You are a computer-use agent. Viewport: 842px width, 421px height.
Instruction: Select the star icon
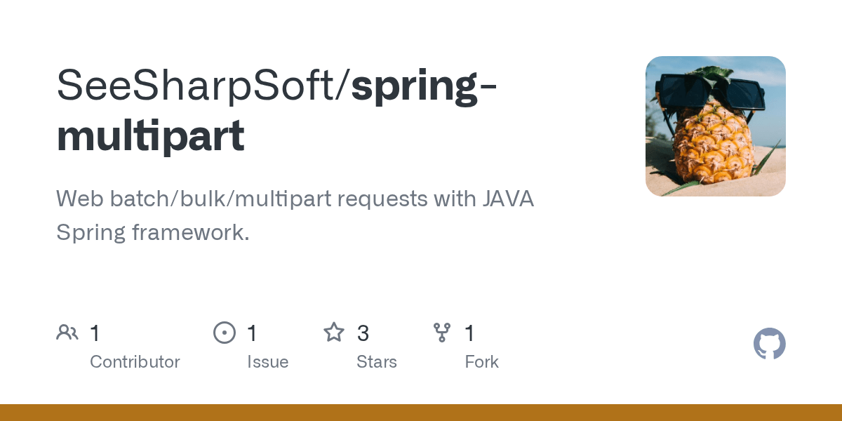(335, 332)
